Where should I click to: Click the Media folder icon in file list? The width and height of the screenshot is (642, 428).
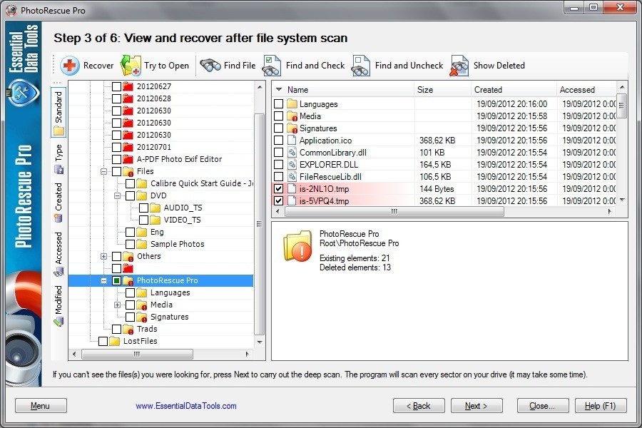(292, 116)
